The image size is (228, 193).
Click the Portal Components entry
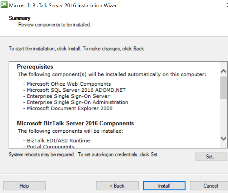pyautogui.click(x=50, y=147)
